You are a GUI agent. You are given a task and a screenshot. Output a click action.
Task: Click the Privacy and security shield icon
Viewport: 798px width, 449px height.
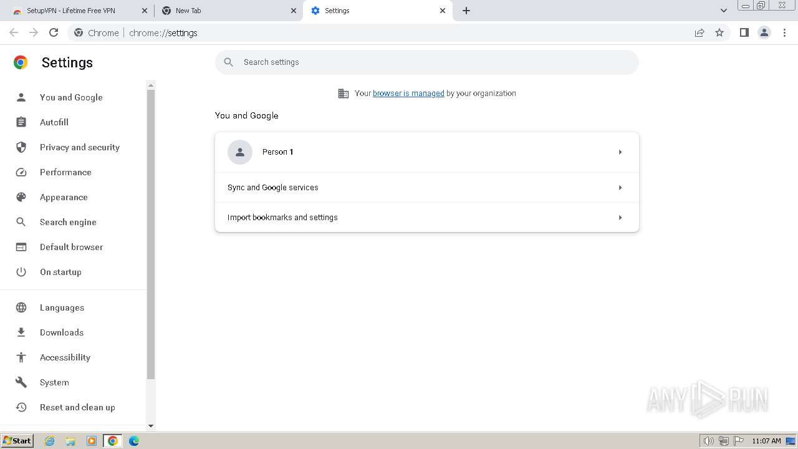(x=21, y=147)
